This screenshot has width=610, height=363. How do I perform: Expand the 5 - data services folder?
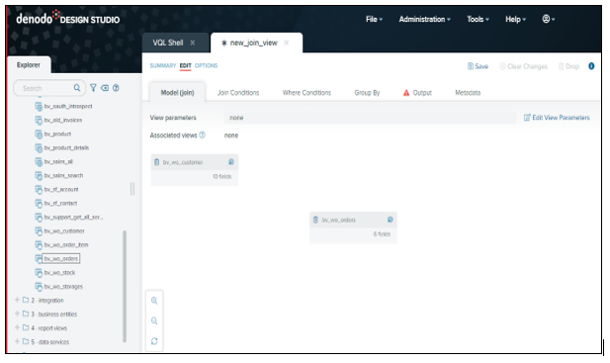[17, 341]
